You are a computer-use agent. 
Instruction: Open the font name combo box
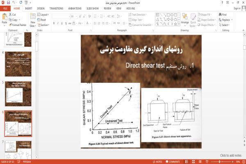coord(61,16)
